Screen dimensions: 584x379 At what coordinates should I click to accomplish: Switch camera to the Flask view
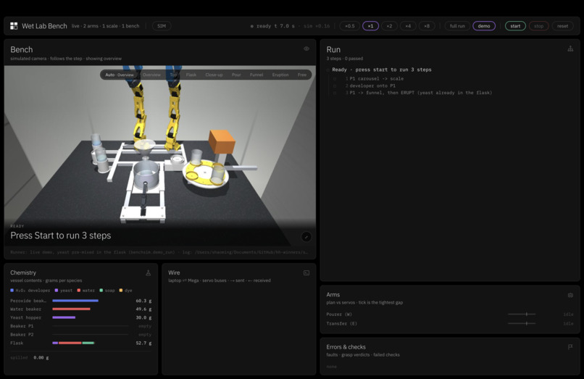(191, 75)
